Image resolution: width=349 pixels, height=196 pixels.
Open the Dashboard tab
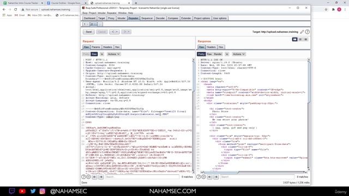89,18
